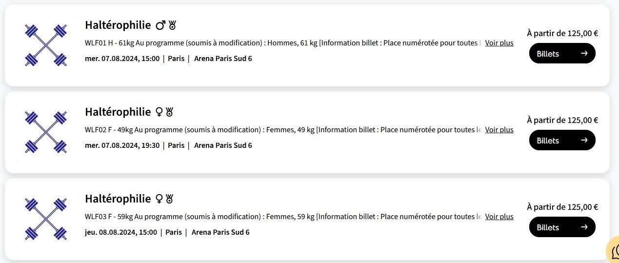Expand Voir plus for WLF03 59kg description
The image size is (619, 263).
[x=499, y=217]
